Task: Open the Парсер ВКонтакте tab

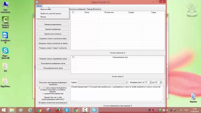Action: 94,9
